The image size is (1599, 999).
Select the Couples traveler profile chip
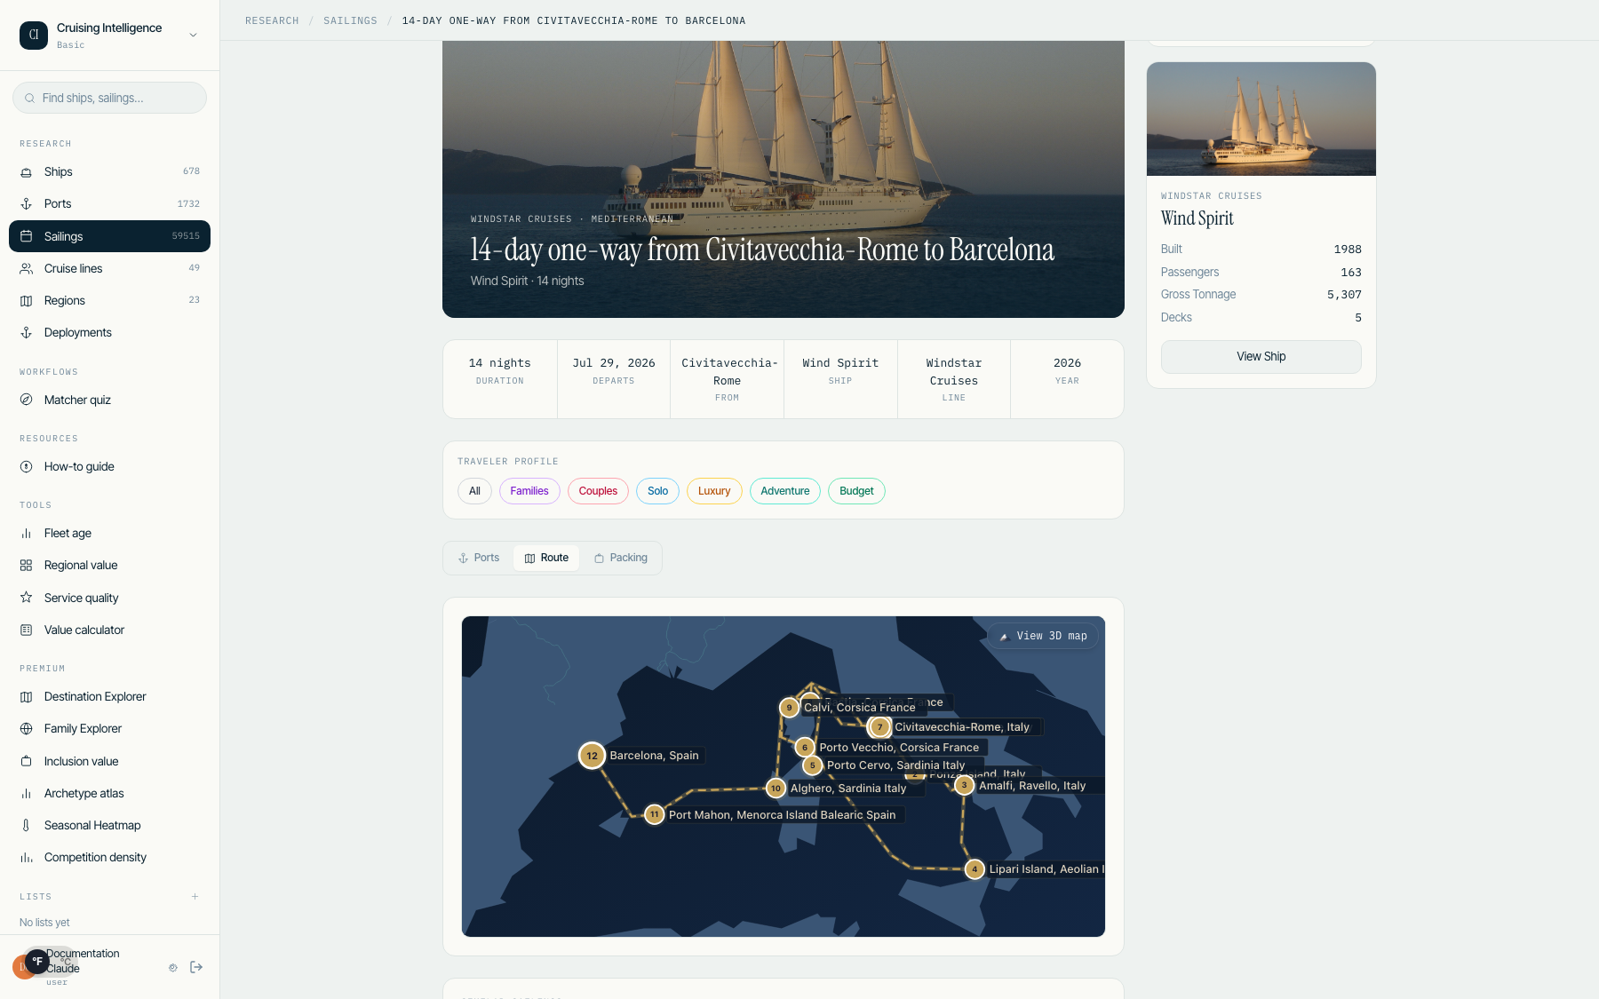tap(598, 491)
